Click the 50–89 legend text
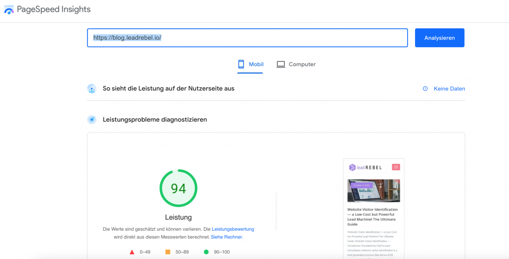This screenshot has height=259, width=509. pos(182,252)
